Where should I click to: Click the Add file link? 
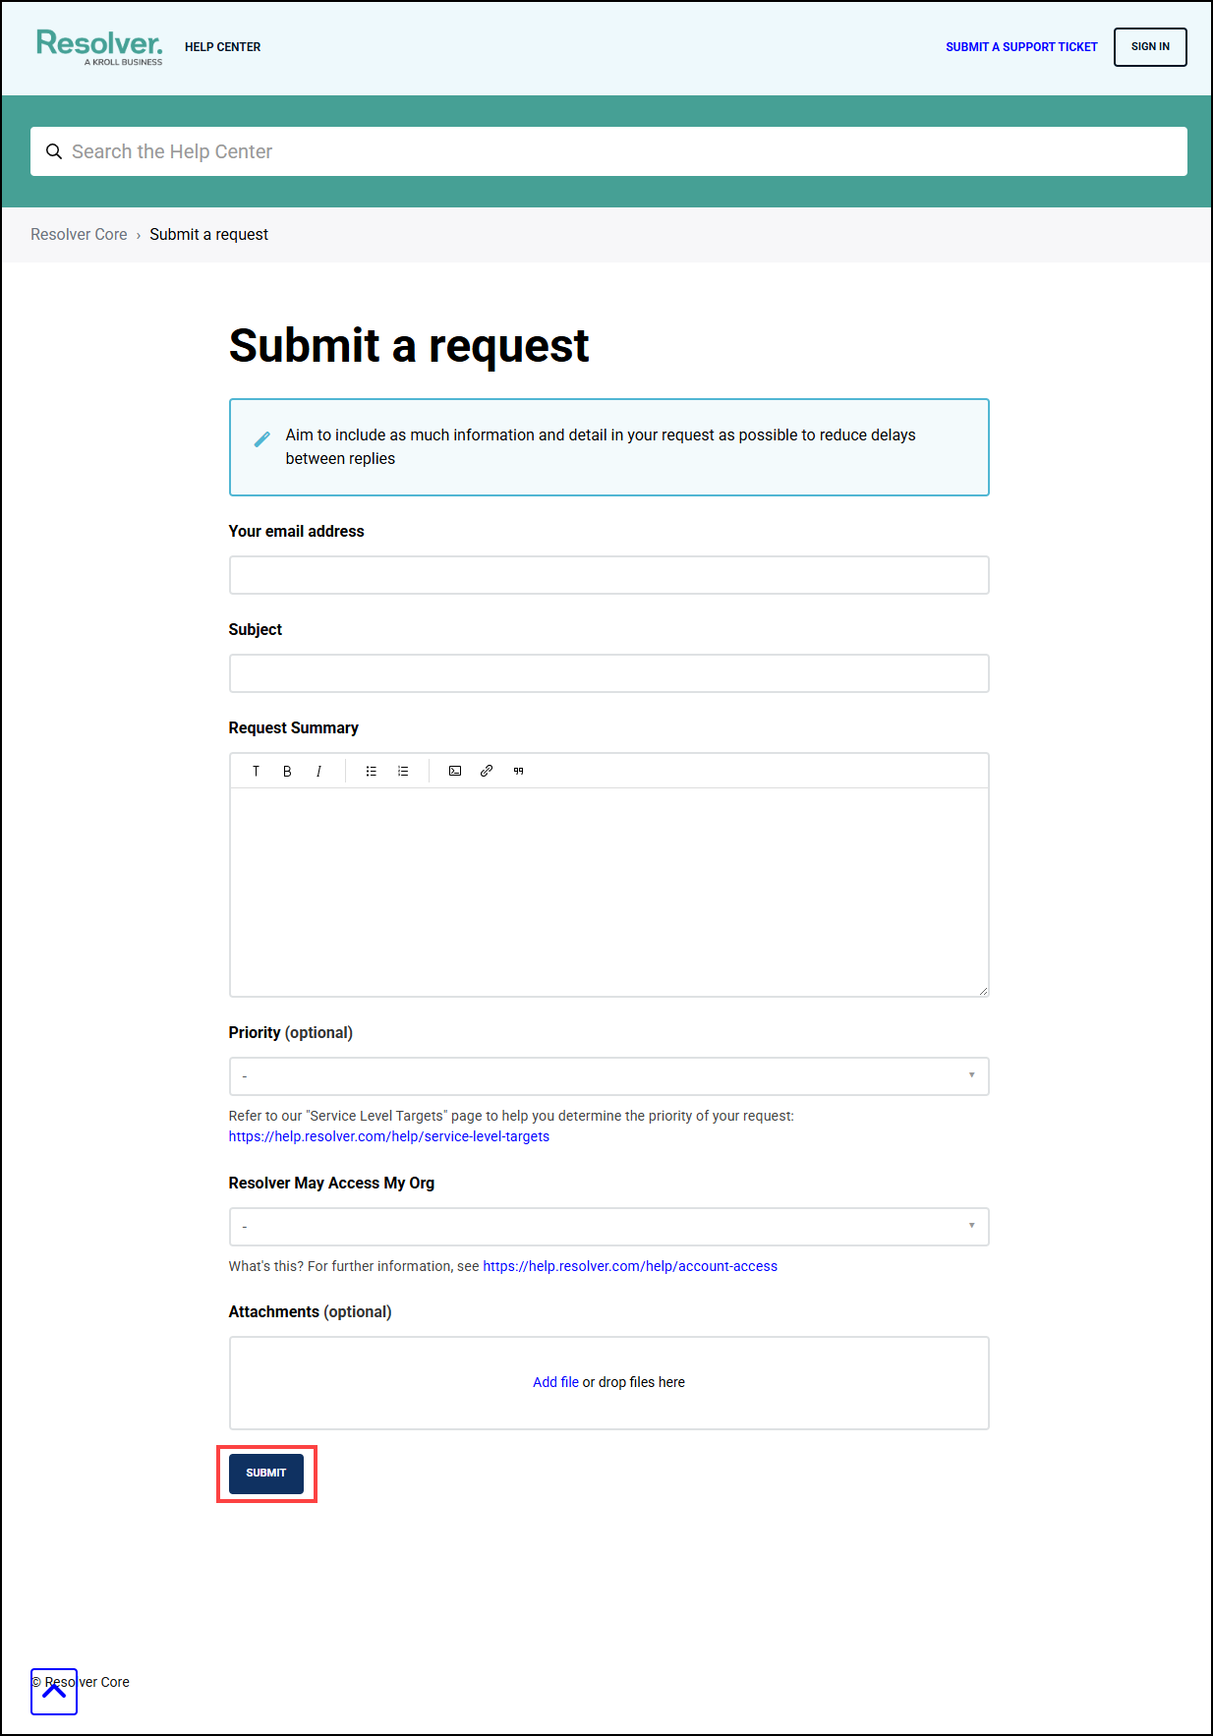(x=555, y=1381)
